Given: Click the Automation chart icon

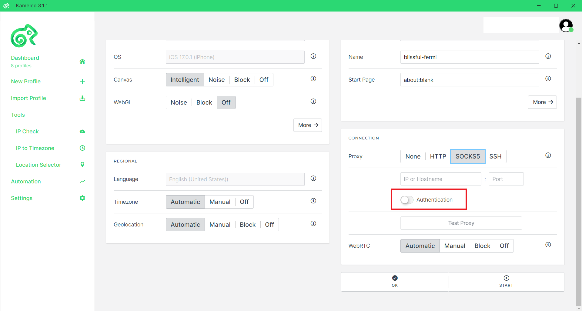Looking at the screenshot, I should pyautogui.click(x=82, y=182).
